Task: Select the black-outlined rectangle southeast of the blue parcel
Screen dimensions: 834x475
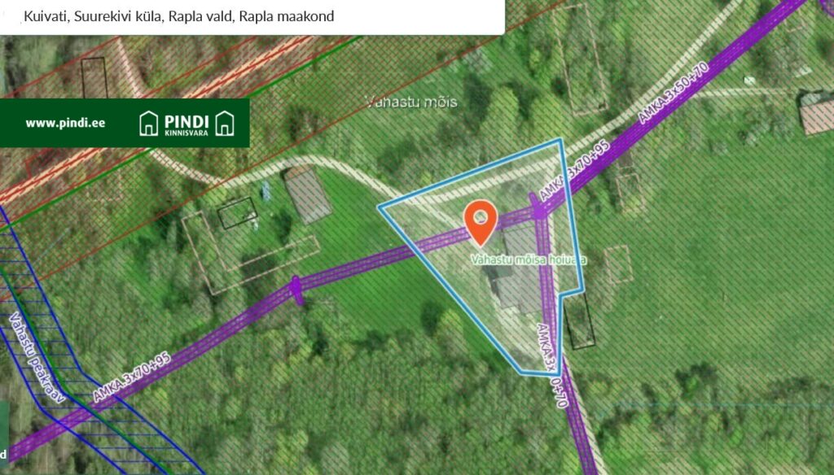Action: (579, 320)
